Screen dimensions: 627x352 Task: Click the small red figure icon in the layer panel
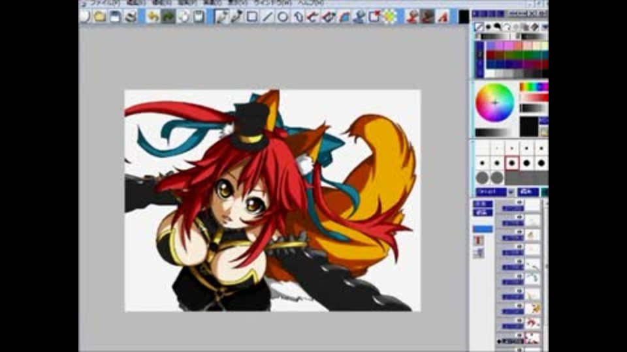(x=479, y=241)
